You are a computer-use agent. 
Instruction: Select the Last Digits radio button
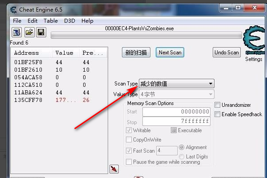coord(182,156)
